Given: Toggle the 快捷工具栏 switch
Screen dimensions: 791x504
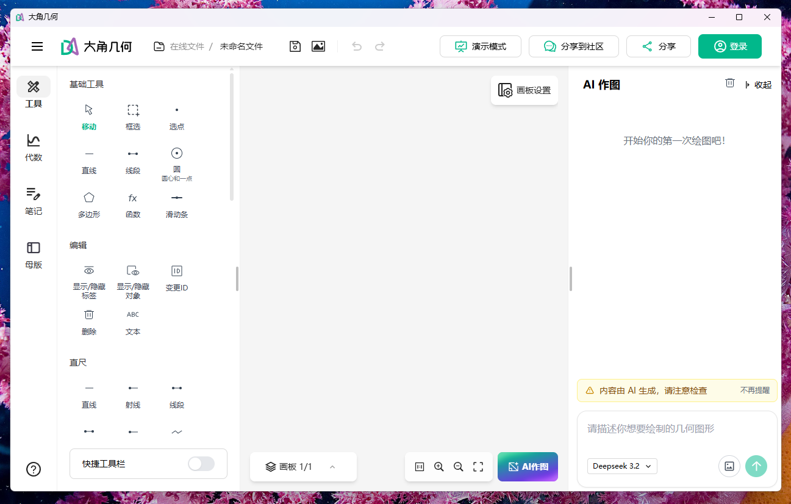Looking at the screenshot, I should click(201, 464).
